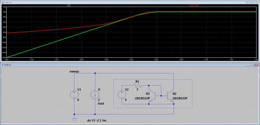Click the green I(I1) trace label
The height and width of the screenshot is (125, 260).
click(69, 6)
